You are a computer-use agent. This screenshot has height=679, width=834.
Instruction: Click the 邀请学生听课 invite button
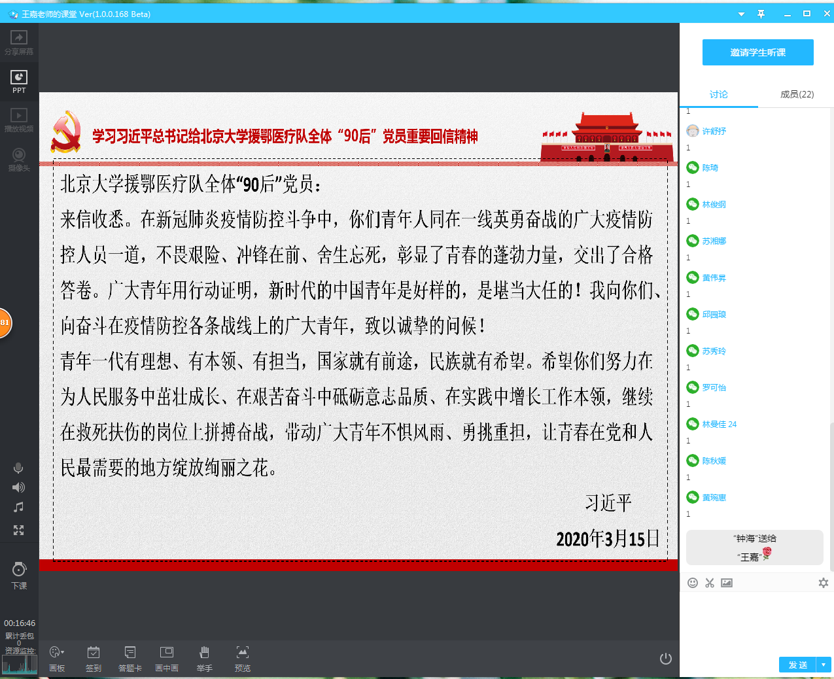pyautogui.click(x=757, y=52)
